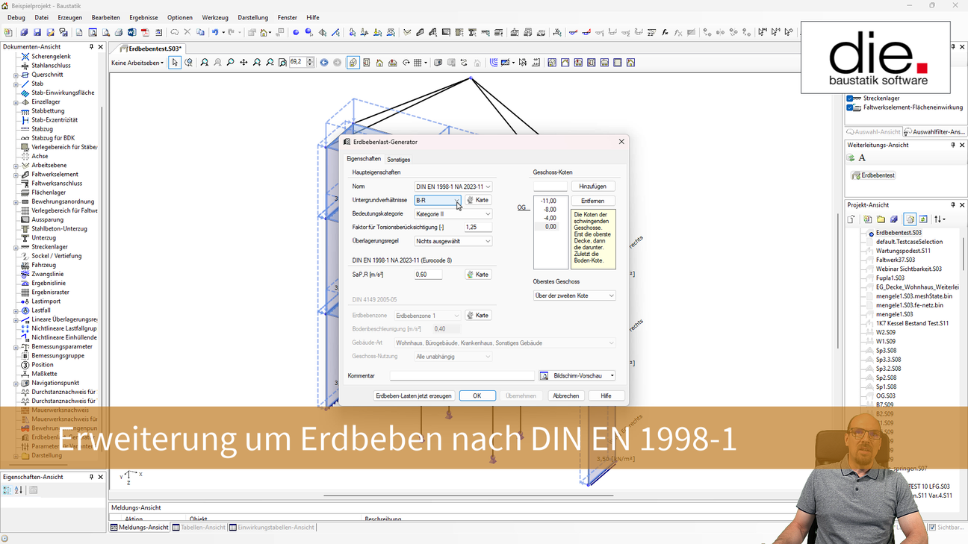Click the pan view cross-arrows icon
Screen dimensions: 968x544
pyautogui.click(x=243, y=63)
